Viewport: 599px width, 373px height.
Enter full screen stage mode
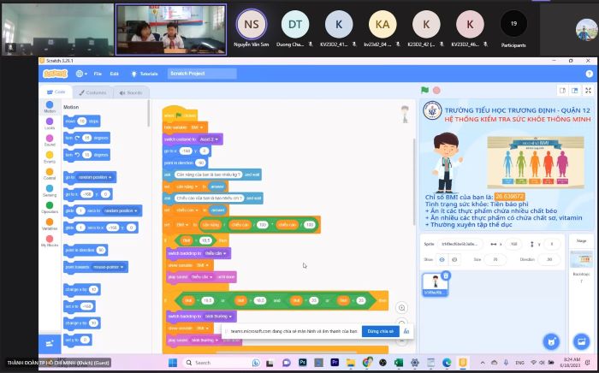click(589, 91)
